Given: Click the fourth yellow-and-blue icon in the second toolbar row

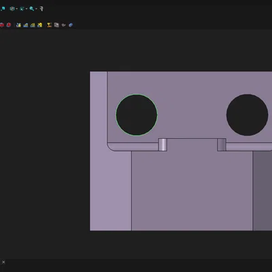Looking at the screenshot, I should coord(39,25).
